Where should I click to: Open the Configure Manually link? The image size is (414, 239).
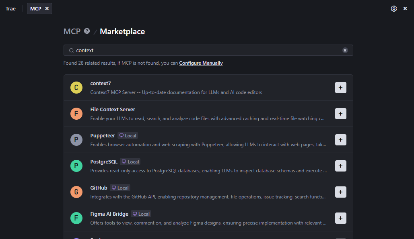pos(201,63)
